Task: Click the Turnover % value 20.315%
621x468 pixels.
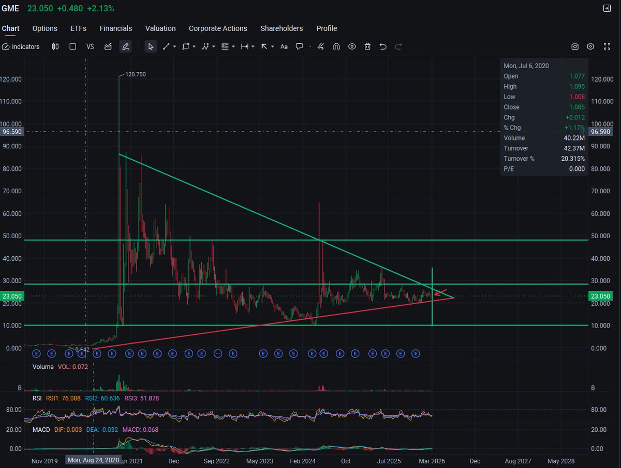Action: click(x=573, y=159)
